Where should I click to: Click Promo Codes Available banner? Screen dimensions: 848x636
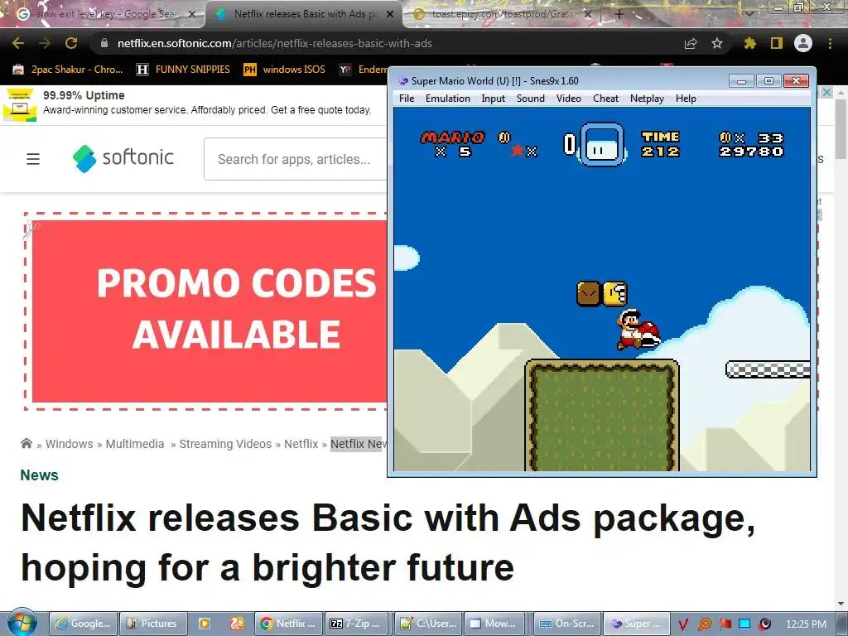[x=210, y=311]
